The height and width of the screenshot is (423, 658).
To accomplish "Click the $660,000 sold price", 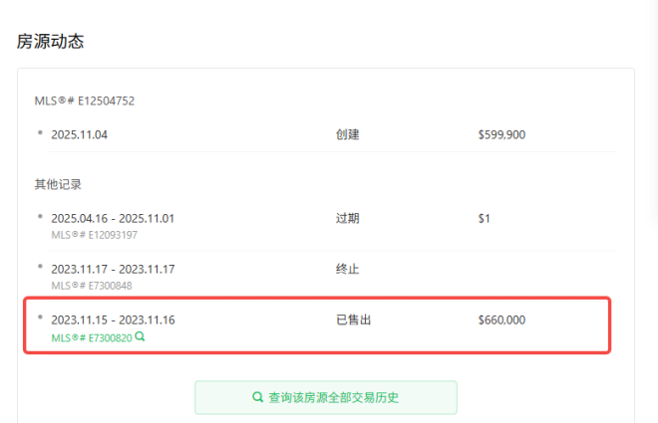I will point(501,319).
